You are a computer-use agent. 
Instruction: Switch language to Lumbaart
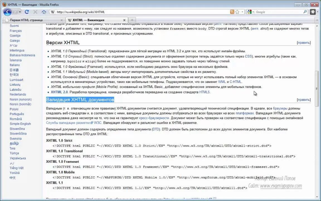pyautogui.click(x=16, y=80)
